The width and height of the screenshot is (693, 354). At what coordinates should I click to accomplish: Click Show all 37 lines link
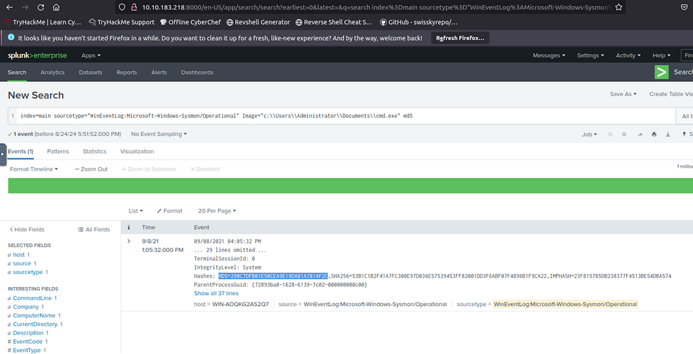click(216, 294)
